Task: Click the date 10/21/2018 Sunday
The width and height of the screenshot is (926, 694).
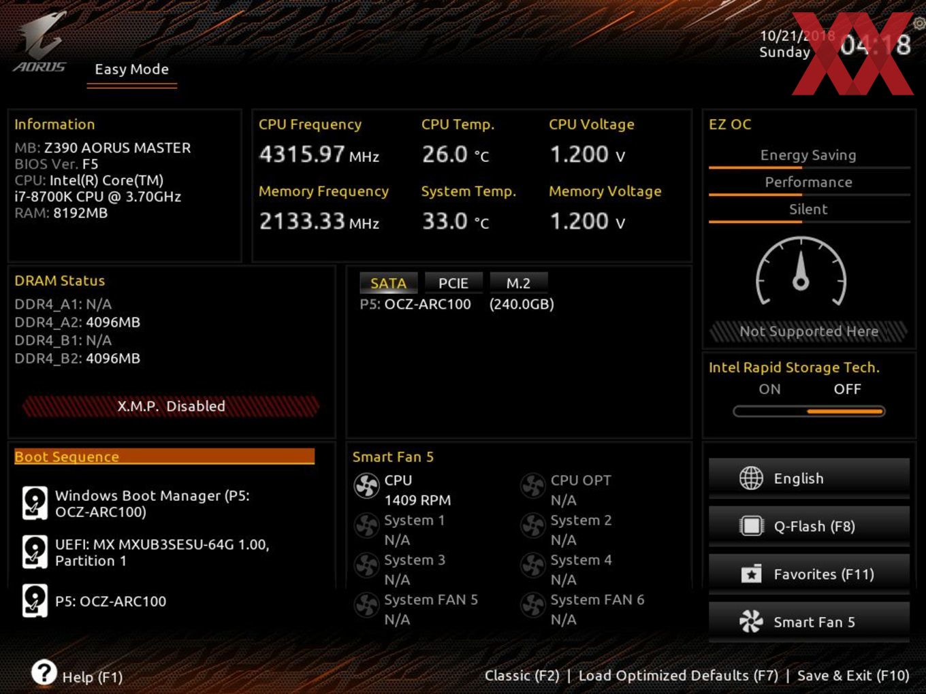Action: click(x=797, y=44)
